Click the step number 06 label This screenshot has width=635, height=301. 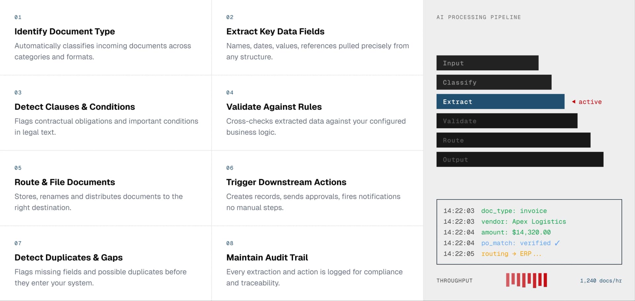[230, 168]
